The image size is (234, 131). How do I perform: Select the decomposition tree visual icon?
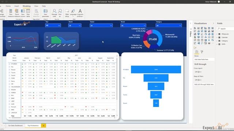199,43
